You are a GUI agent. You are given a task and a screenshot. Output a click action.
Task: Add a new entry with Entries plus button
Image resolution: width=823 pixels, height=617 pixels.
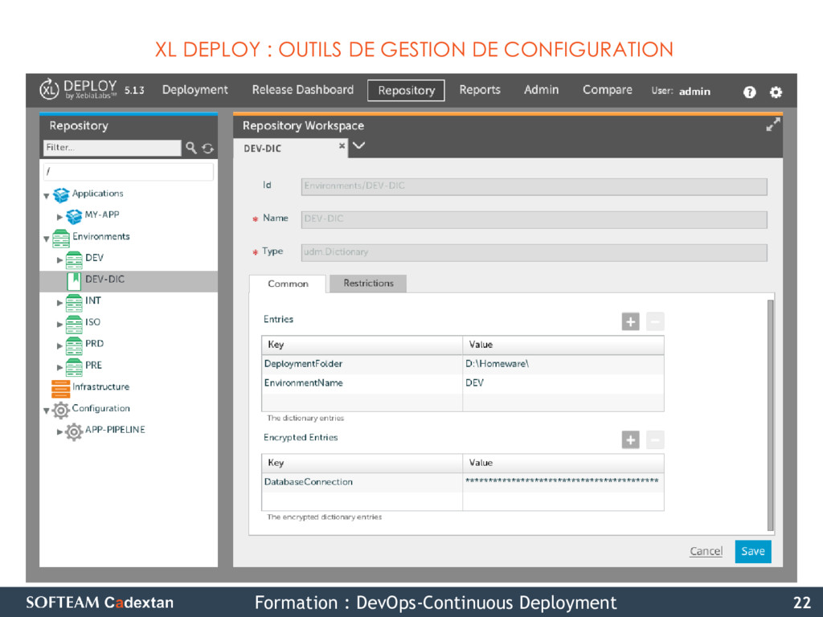point(630,321)
